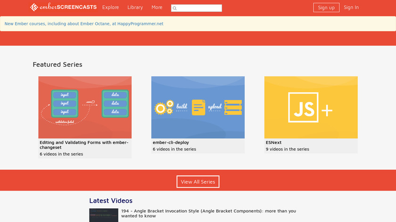Image resolution: width=396 pixels, height=222 pixels.
Task: Open the HappyProgrammer.net Ember courses link
Action: coord(84,24)
